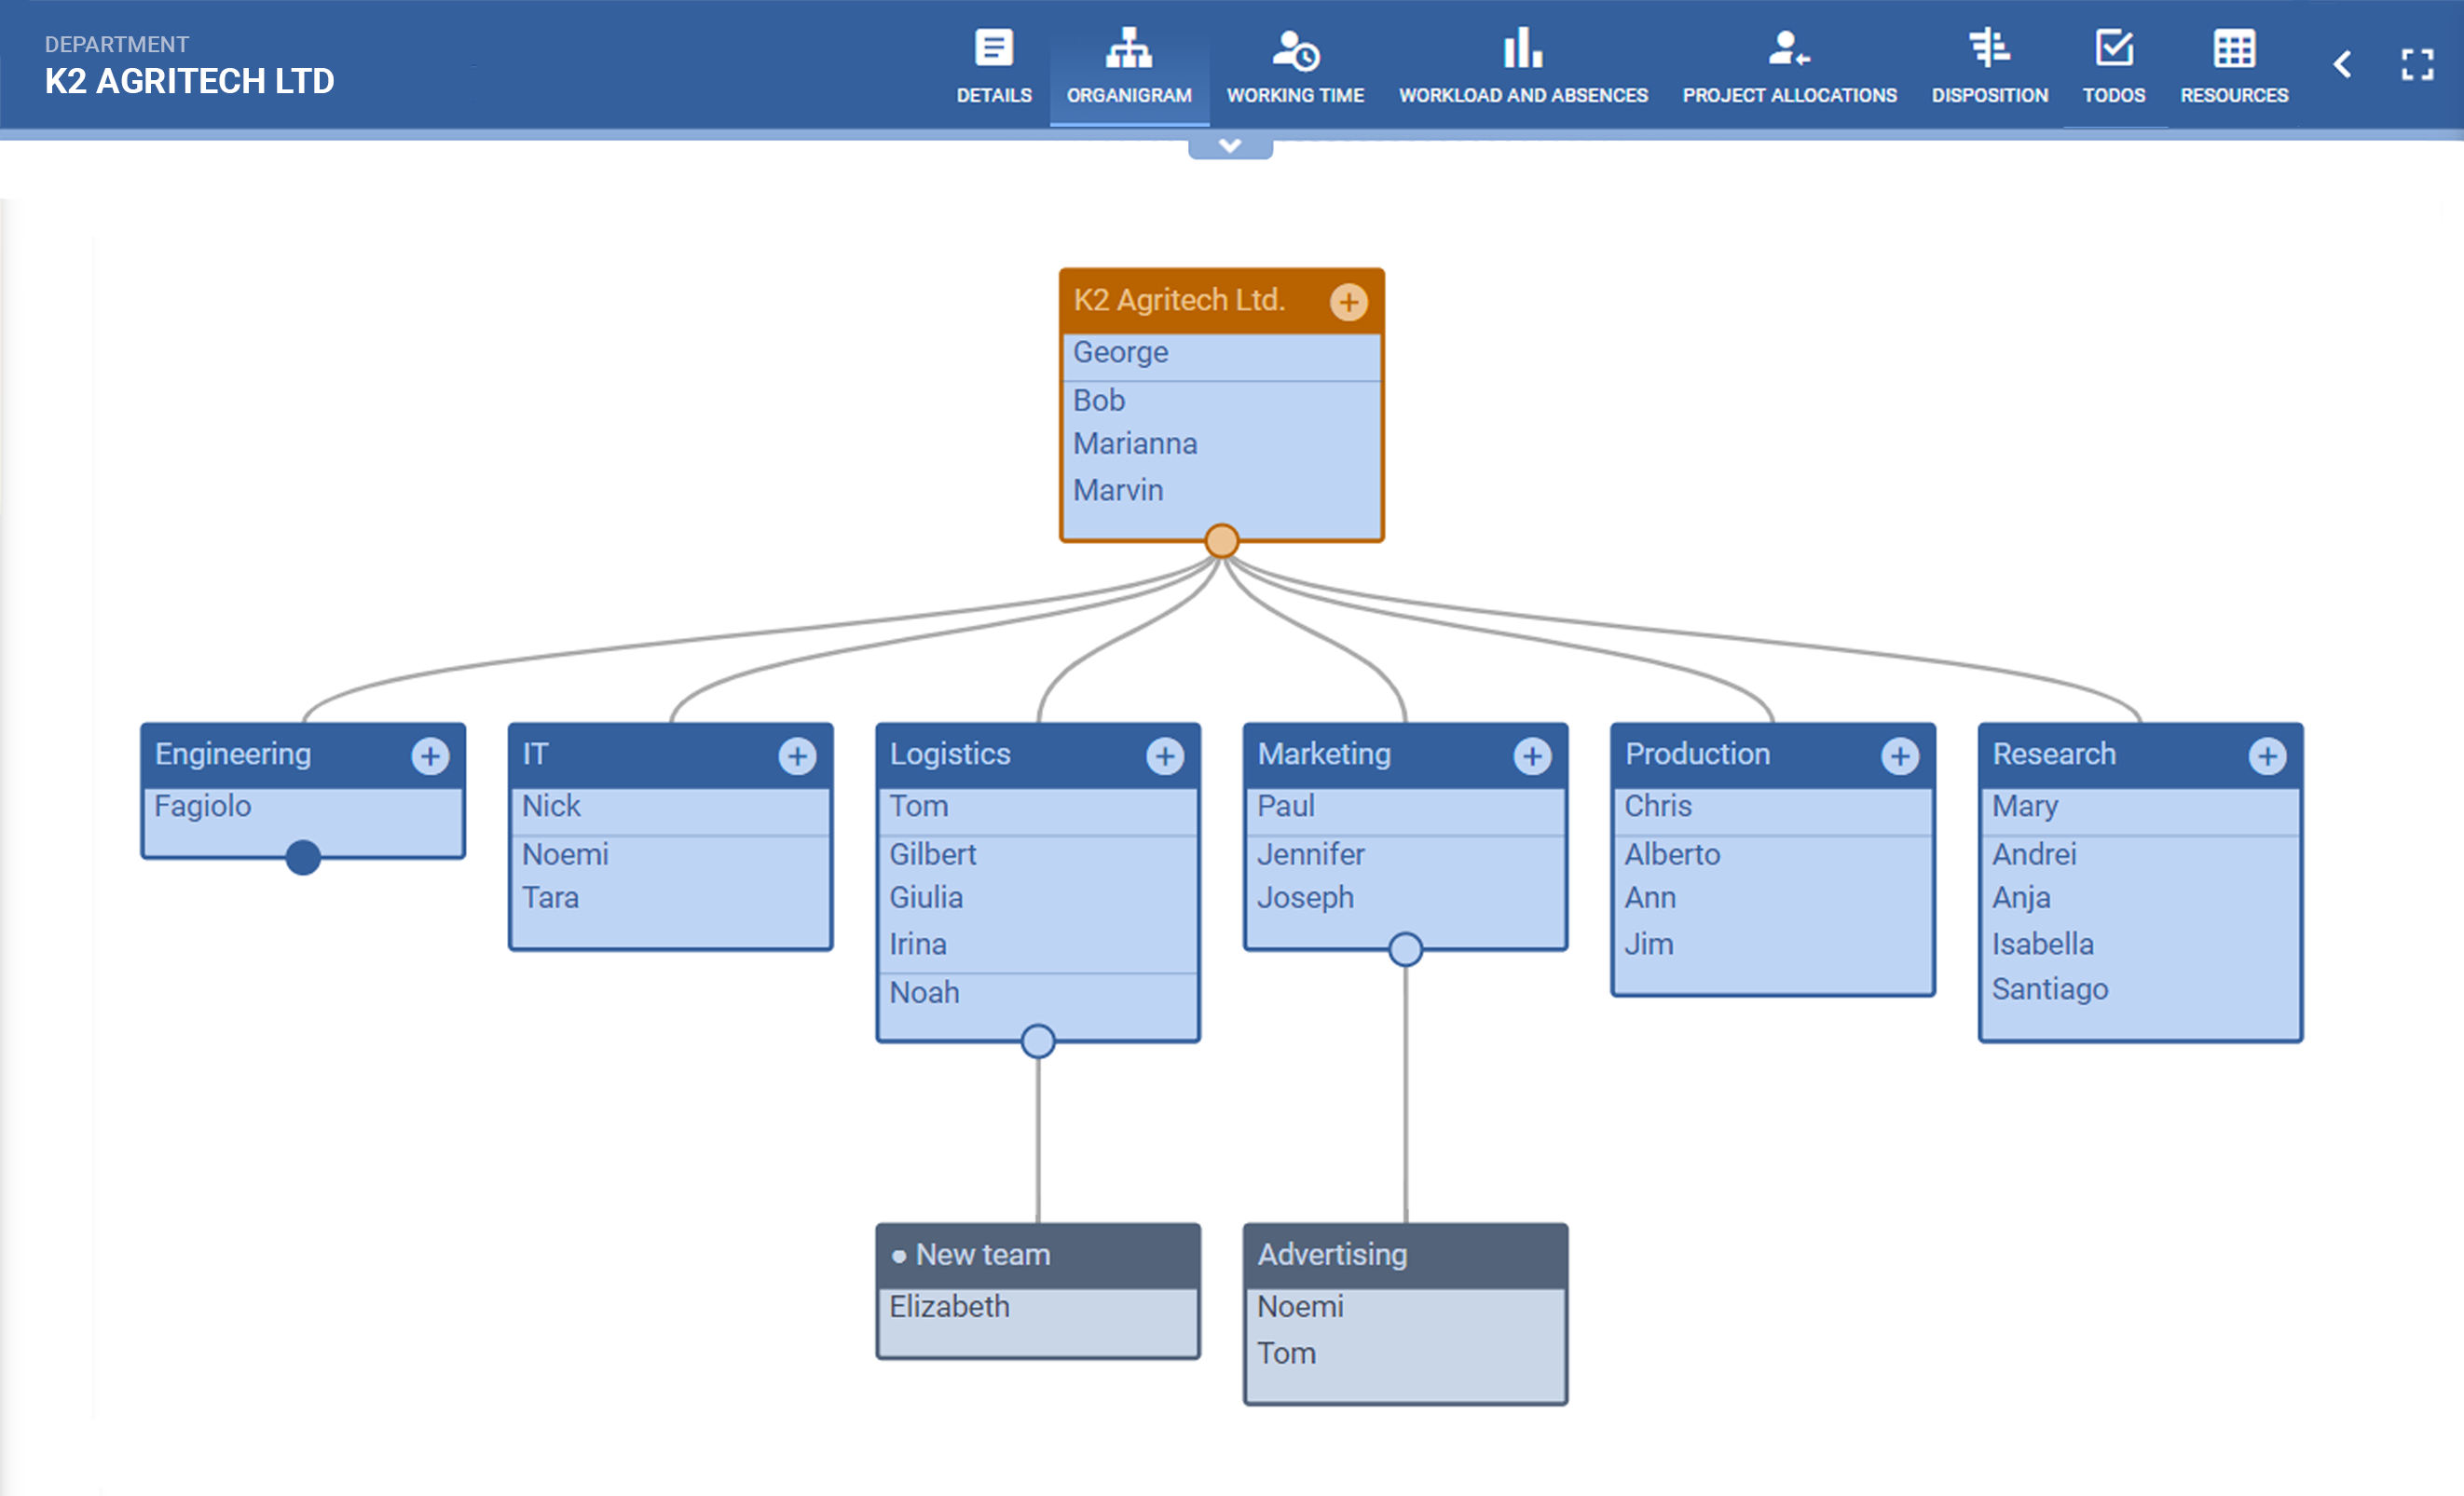The image size is (2464, 1496).
Task: Click Isabella in Research box
Action: click(2042, 945)
